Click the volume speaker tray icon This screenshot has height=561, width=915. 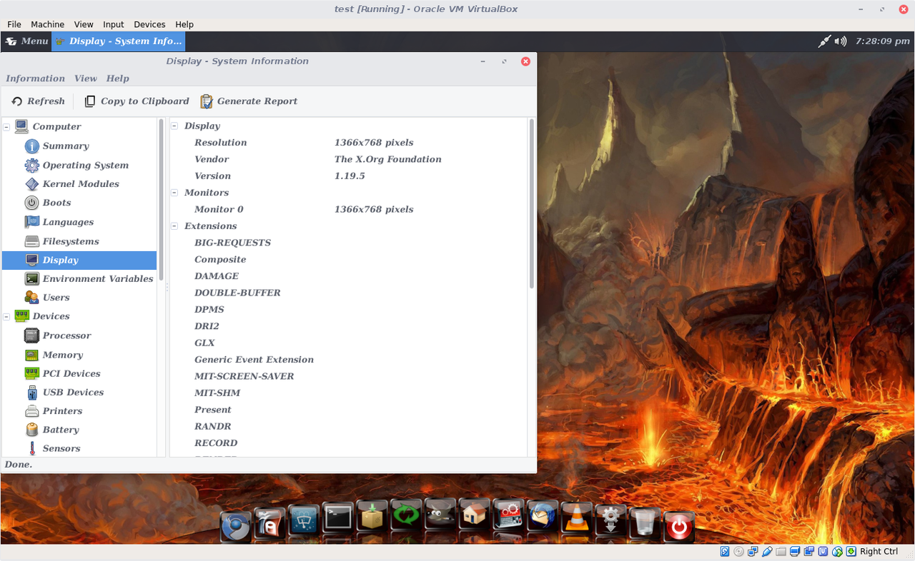coord(841,41)
